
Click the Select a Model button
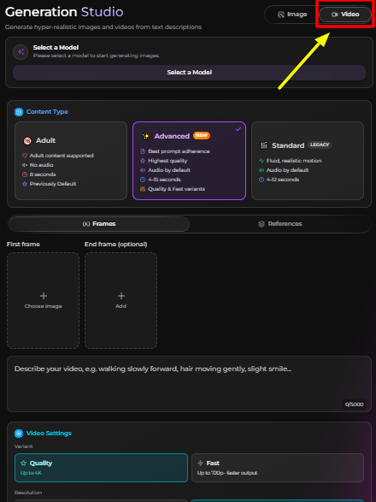189,73
